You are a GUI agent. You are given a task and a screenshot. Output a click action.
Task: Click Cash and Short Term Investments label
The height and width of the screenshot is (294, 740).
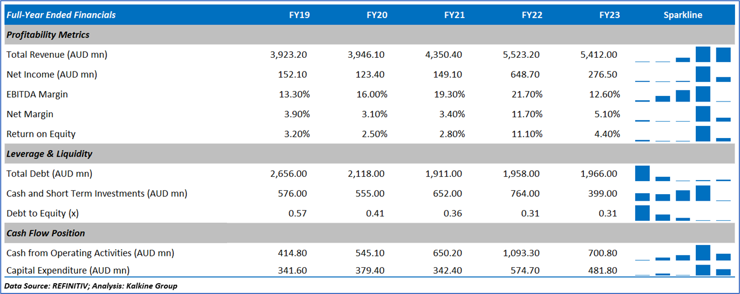tap(97, 193)
